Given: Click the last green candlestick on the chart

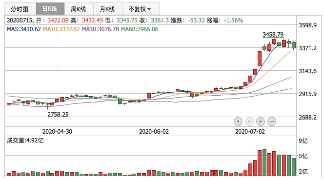Looking at the screenshot, I should pos(294,45).
